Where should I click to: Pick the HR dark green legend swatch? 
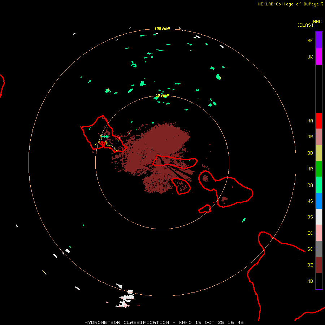coord(319,169)
